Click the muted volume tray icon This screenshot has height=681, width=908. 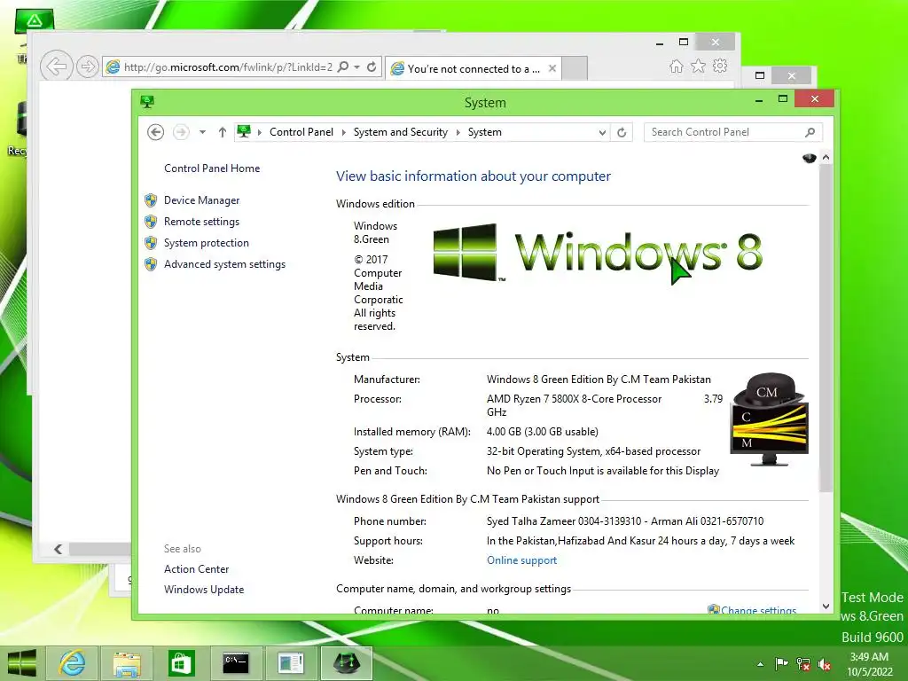[x=824, y=664]
